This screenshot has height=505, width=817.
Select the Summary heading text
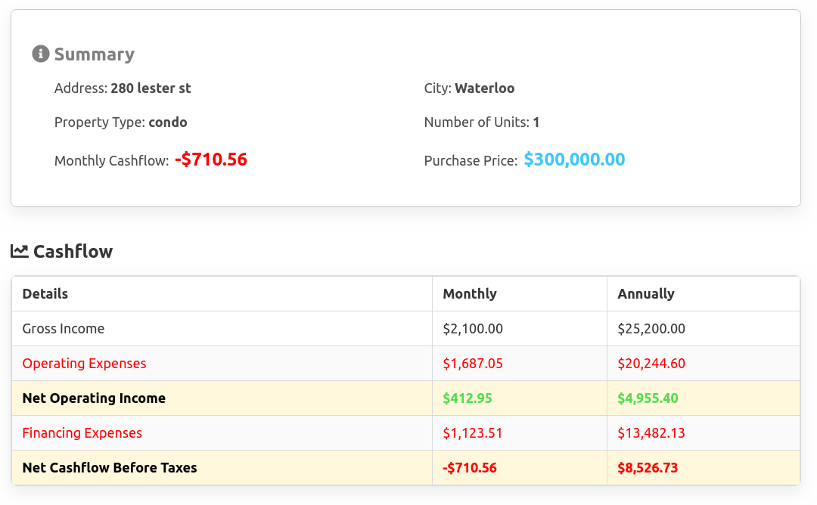coord(94,54)
